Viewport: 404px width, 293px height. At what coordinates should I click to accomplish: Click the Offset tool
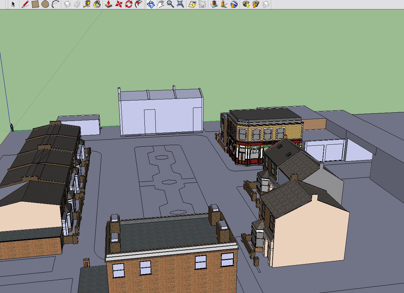coord(139,4)
